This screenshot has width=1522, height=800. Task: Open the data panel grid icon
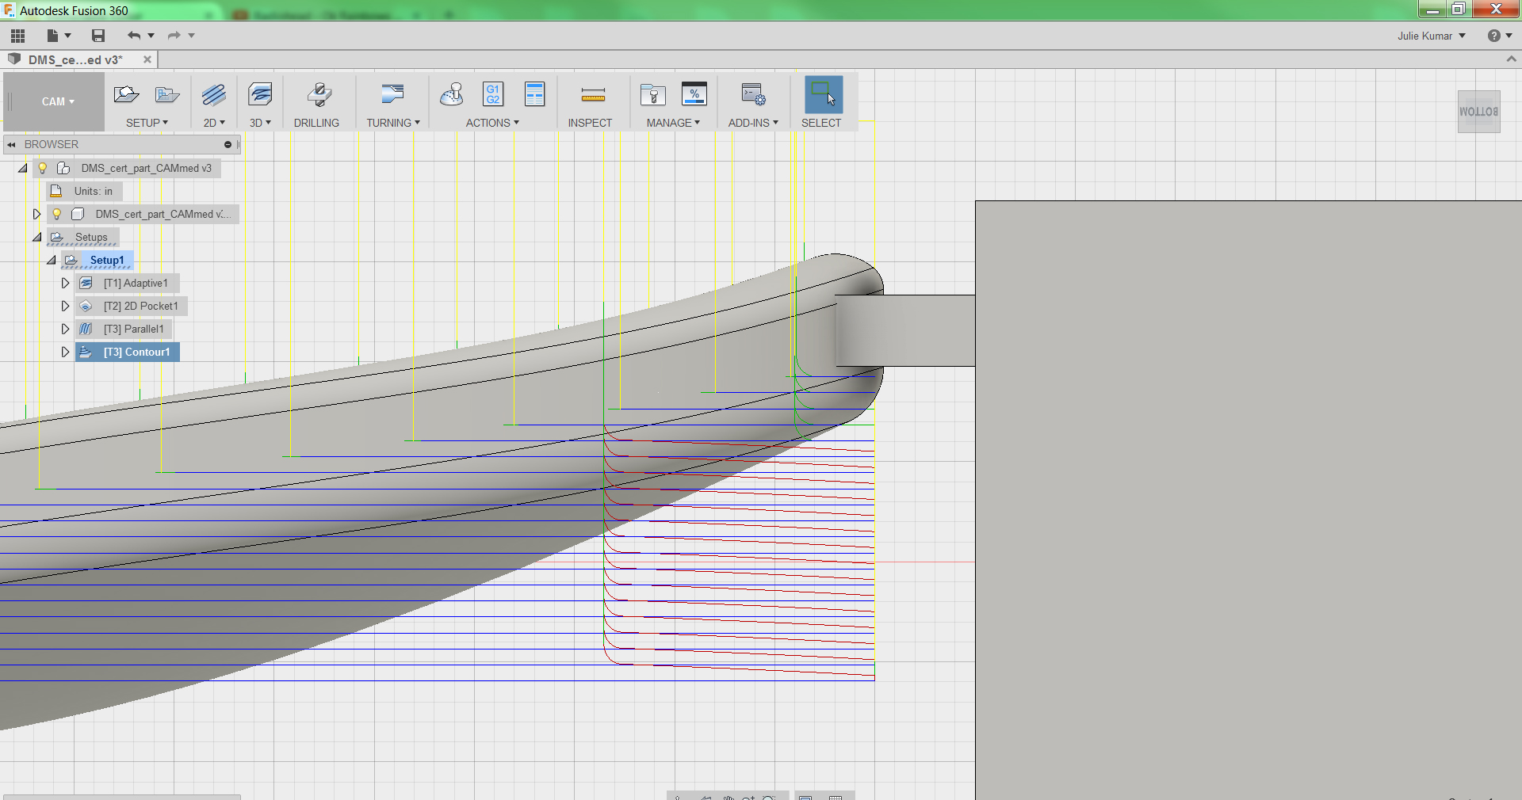click(18, 36)
